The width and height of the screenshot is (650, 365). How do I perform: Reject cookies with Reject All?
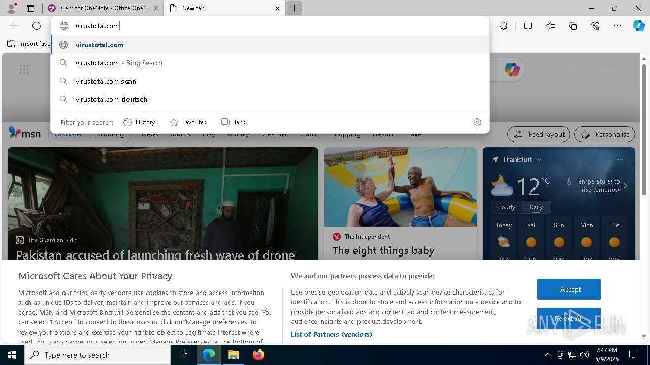click(x=569, y=318)
